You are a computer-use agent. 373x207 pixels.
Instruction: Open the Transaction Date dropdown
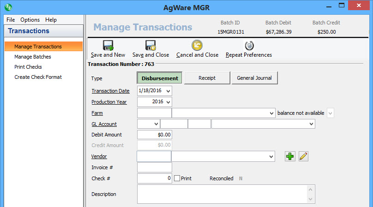(168, 91)
